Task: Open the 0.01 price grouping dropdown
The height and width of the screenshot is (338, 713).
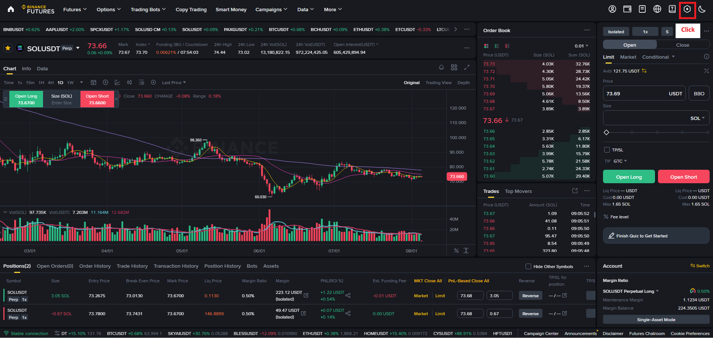Action: pyautogui.click(x=582, y=46)
